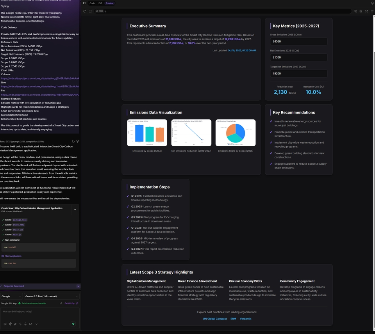Screen dimensions: 375x334
Task: Open the Verdantix link
Action: pos(246,319)
